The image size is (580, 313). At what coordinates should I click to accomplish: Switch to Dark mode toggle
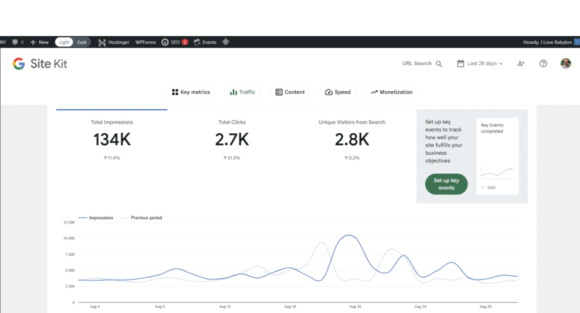[82, 42]
